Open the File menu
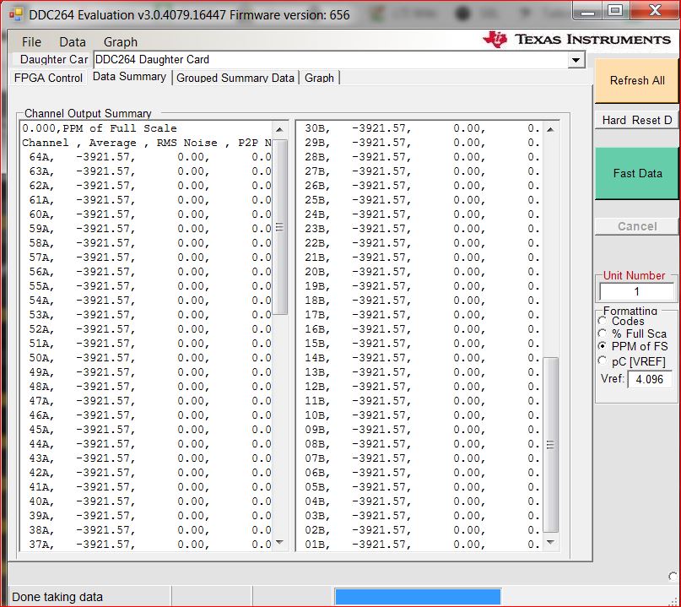Viewport: 681px width, 607px height. click(x=31, y=42)
